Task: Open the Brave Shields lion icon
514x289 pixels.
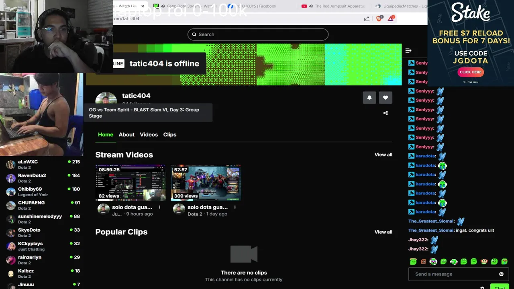Action: (x=379, y=18)
